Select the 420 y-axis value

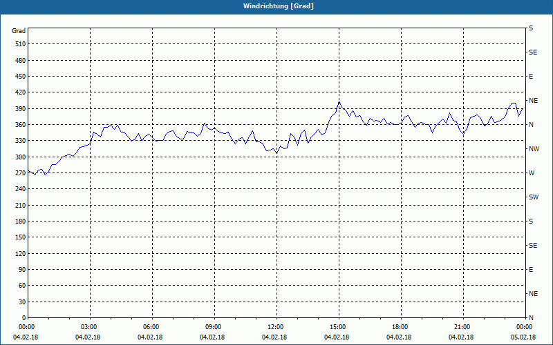pyautogui.click(x=20, y=92)
